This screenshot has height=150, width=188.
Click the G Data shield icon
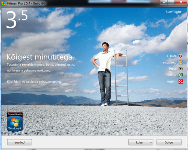(180, 56)
